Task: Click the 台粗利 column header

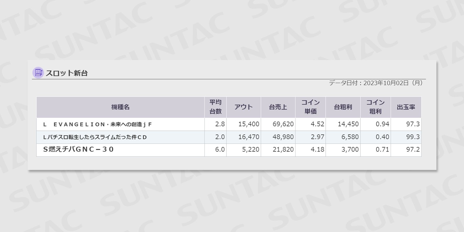Action: coord(343,107)
